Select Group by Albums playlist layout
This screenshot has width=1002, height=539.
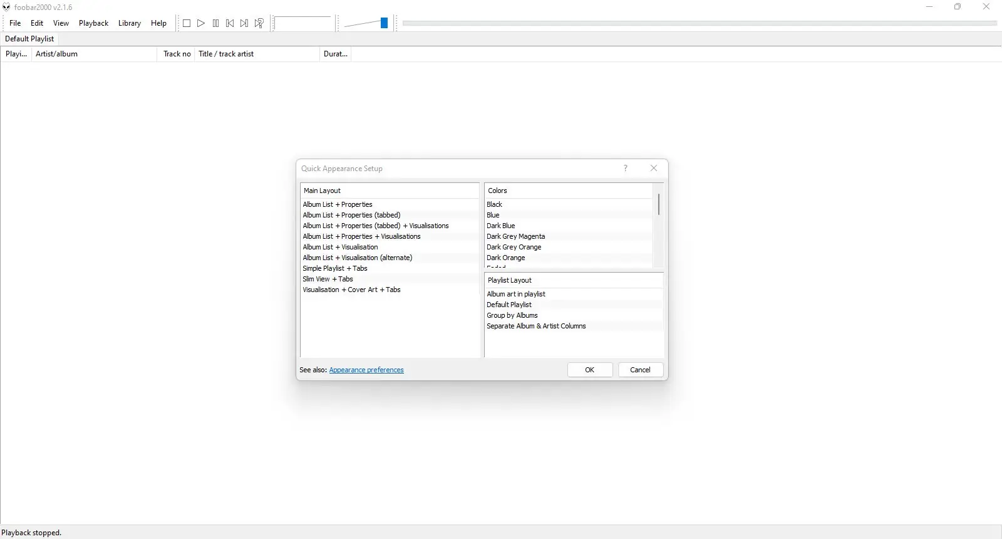[x=574, y=315]
